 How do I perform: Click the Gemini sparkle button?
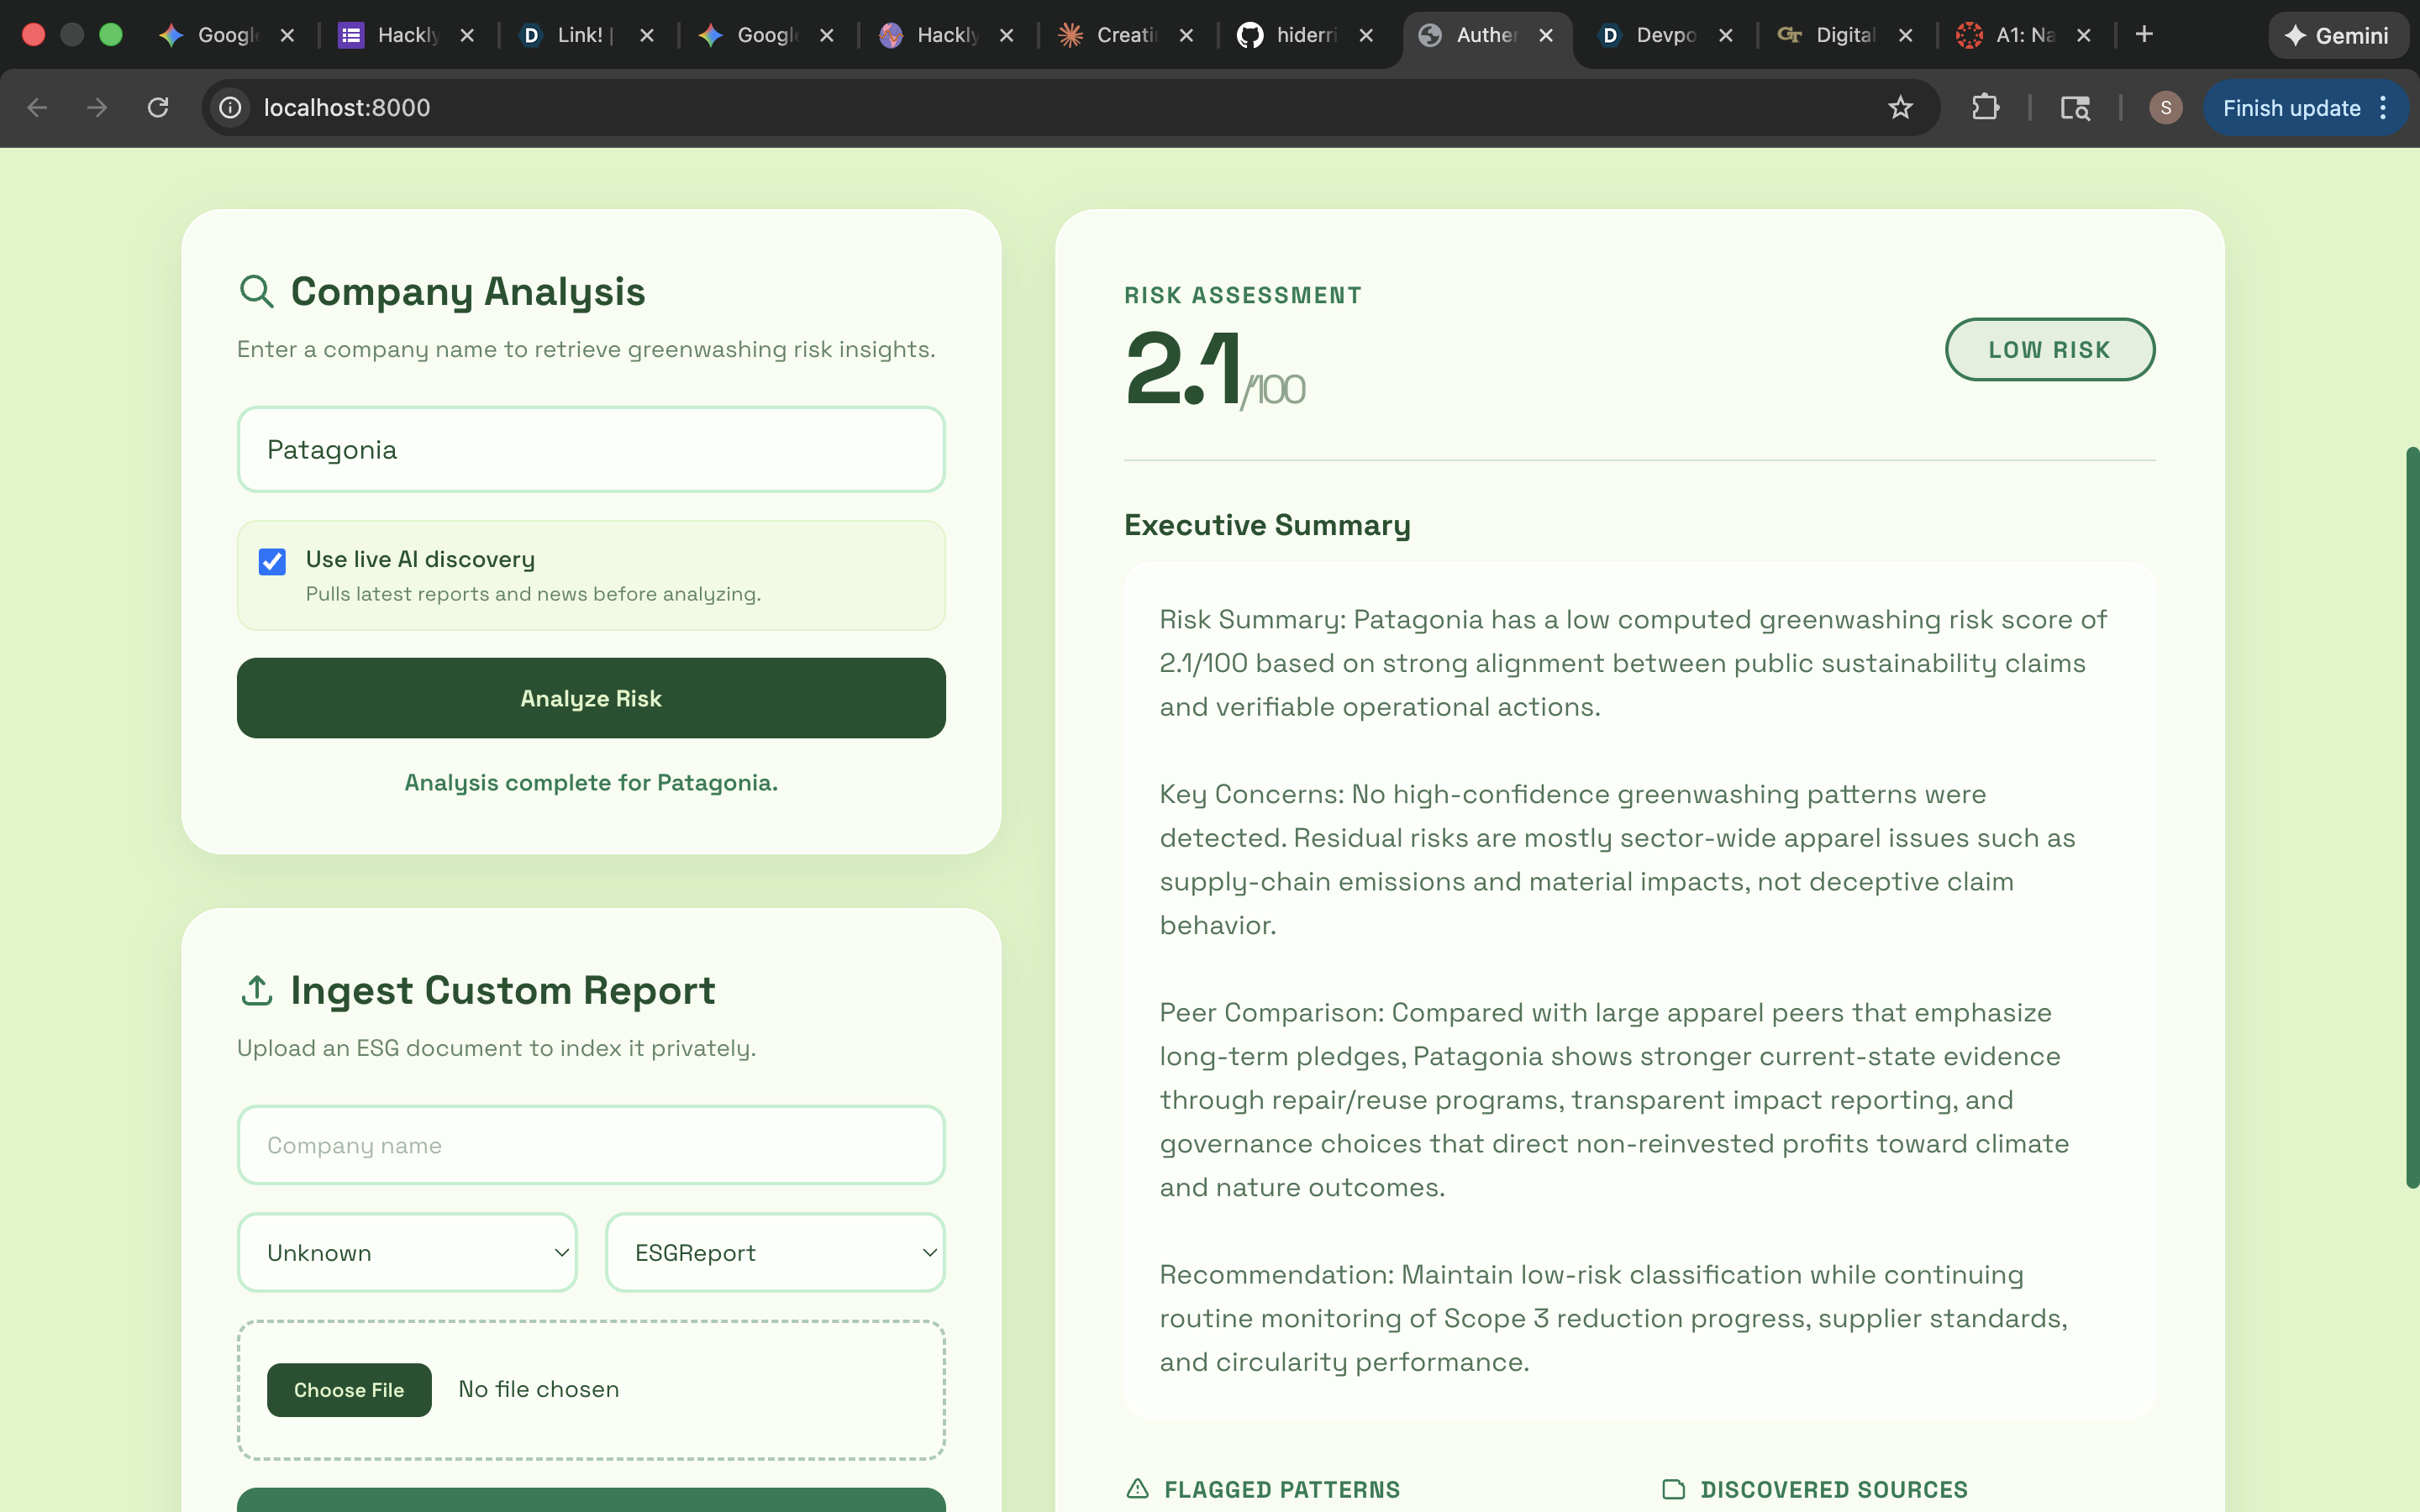pyautogui.click(x=2338, y=35)
